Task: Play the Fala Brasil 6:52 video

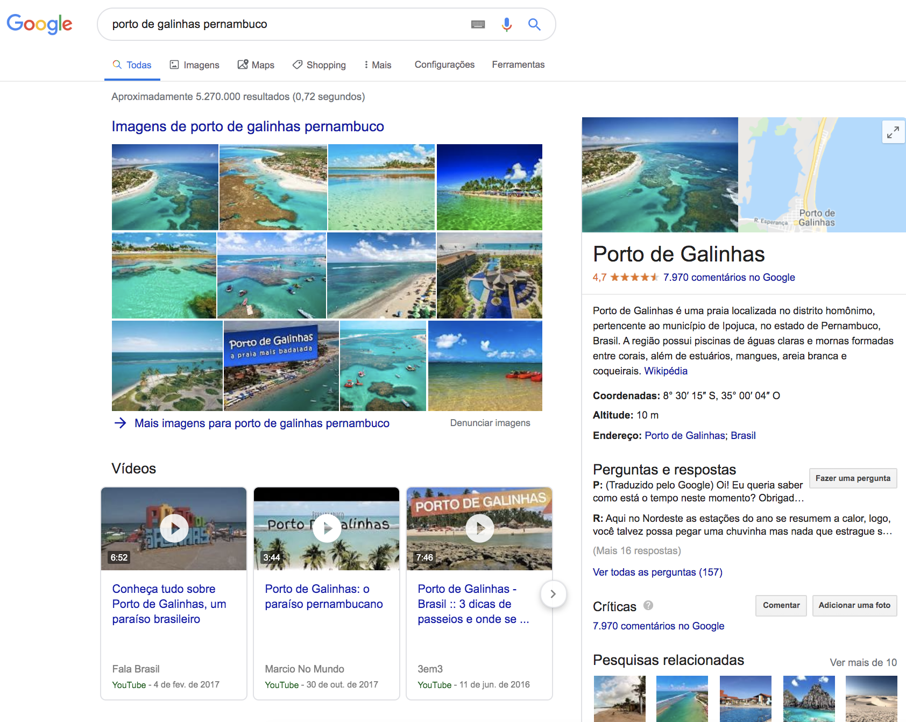Action: point(174,528)
